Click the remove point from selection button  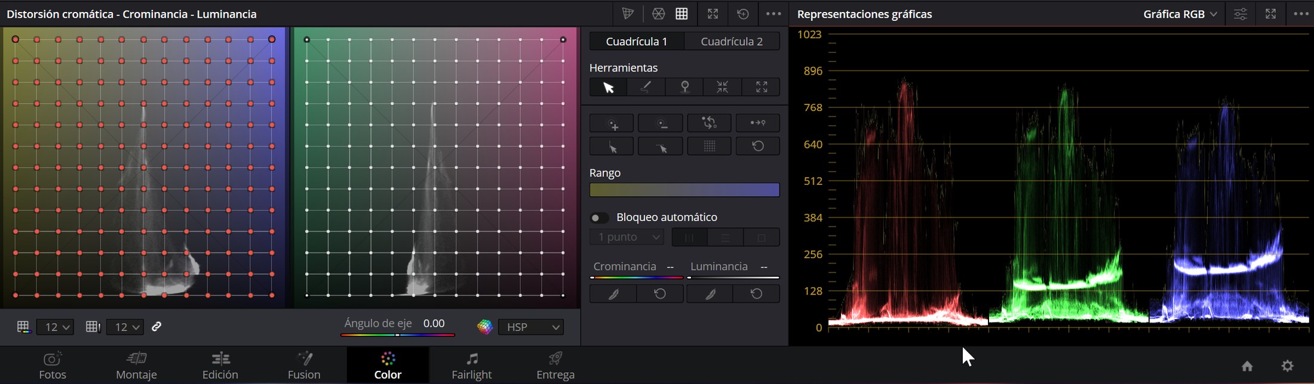[x=660, y=123]
